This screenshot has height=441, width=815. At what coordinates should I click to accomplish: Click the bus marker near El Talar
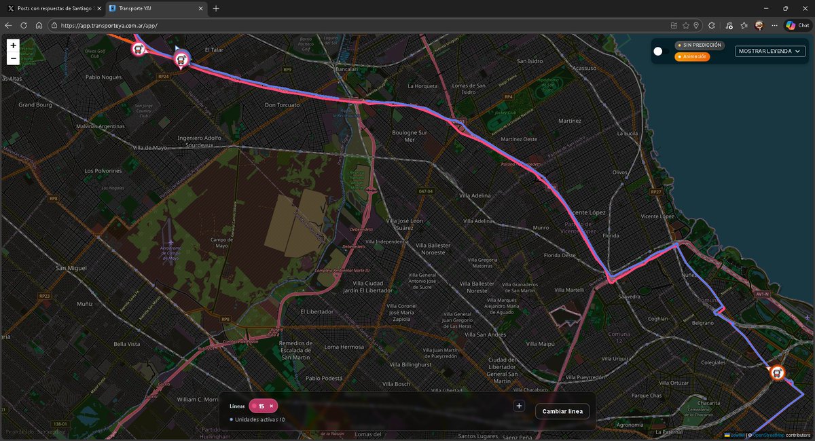[x=181, y=60]
